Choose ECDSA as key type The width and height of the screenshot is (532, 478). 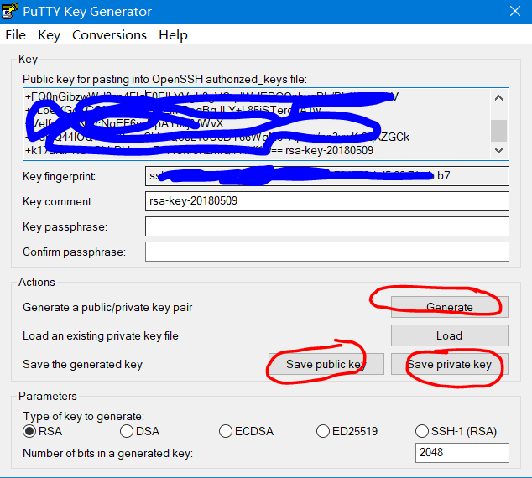click(226, 432)
